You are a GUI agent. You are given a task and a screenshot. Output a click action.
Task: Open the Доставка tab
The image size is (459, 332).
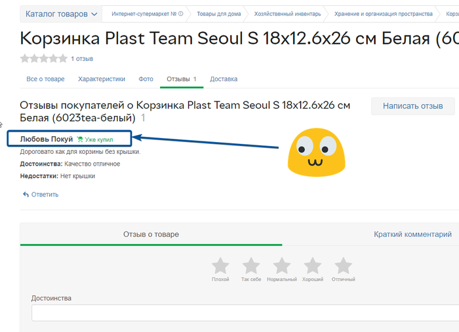pos(224,79)
